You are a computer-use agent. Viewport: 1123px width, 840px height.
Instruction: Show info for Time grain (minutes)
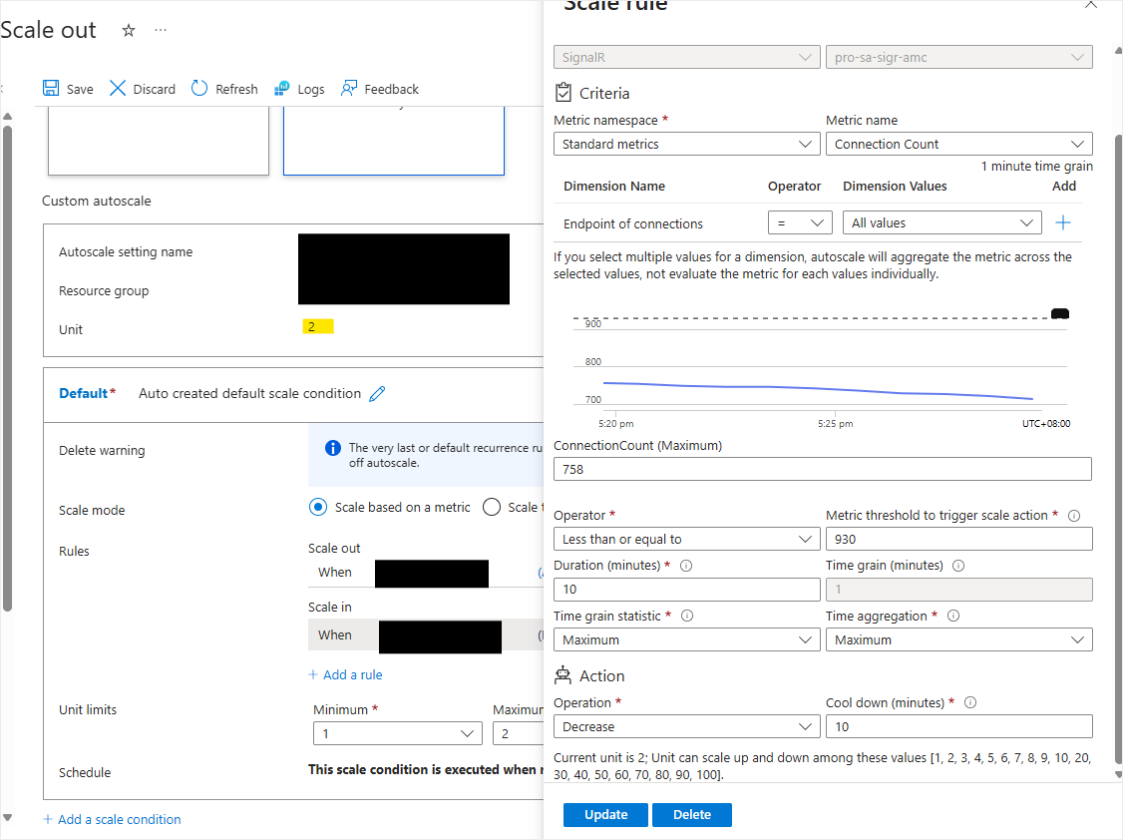click(958, 566)
